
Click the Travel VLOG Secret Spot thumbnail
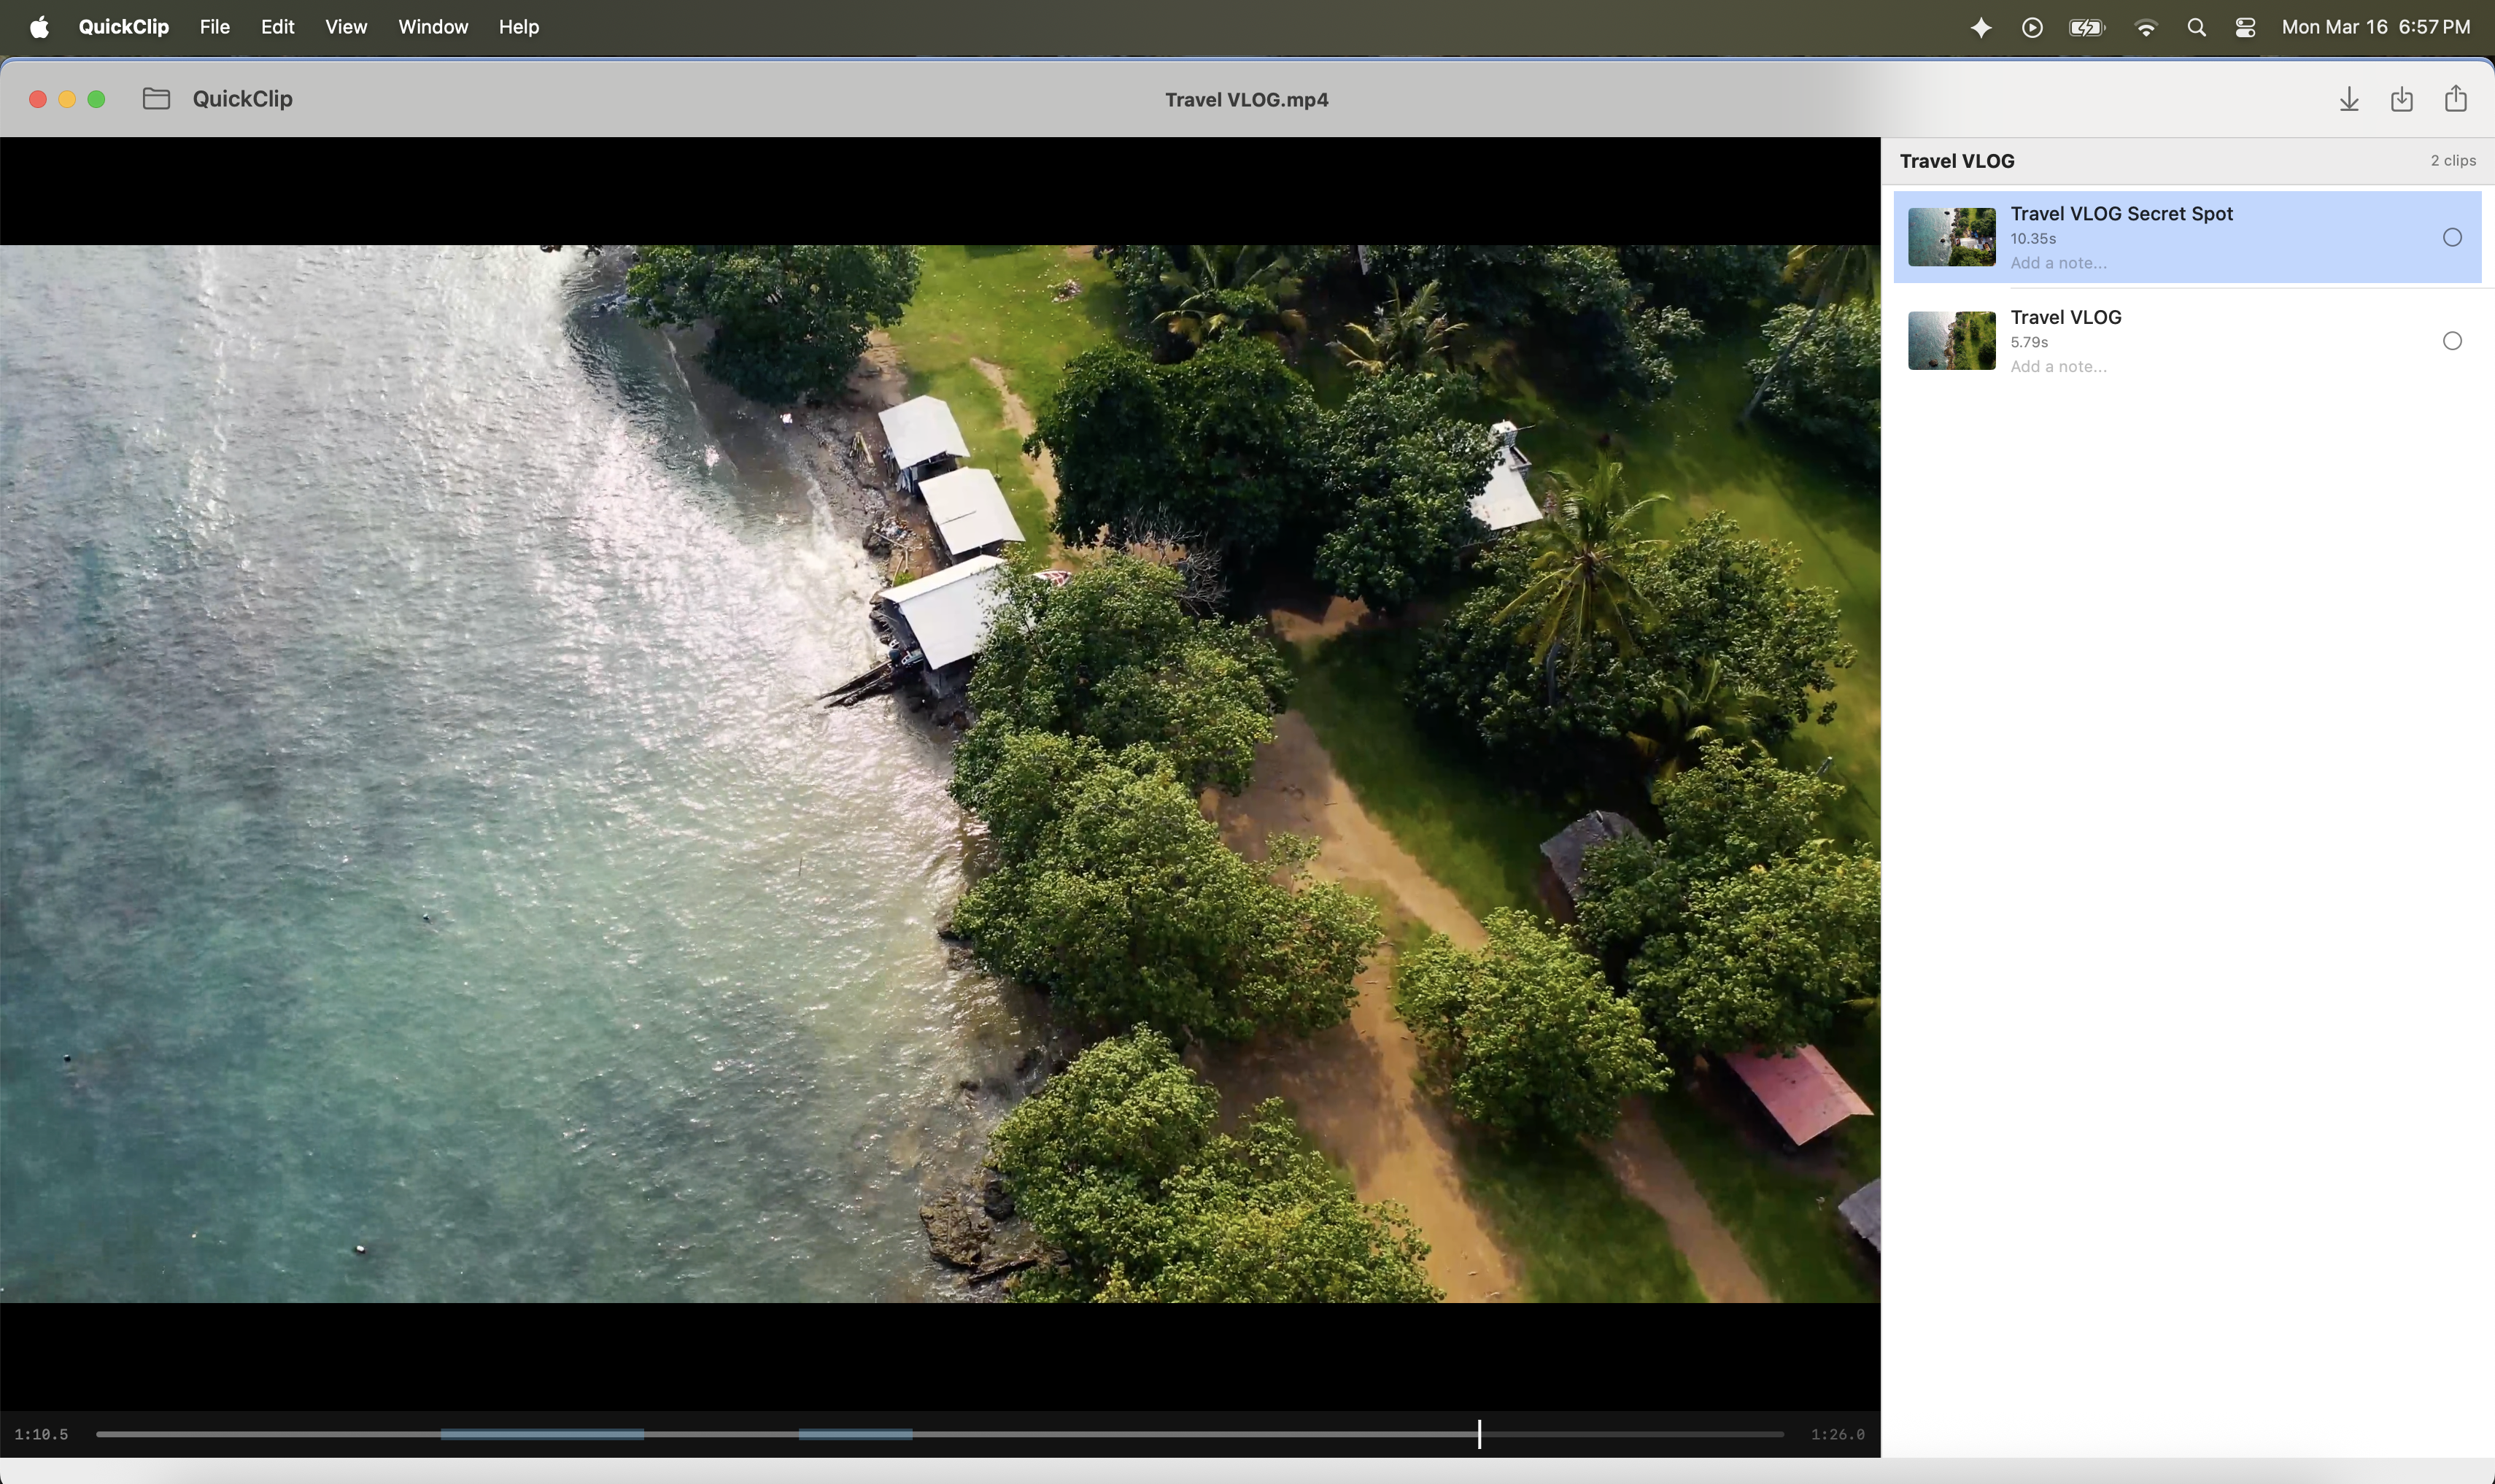point(1951,237)
